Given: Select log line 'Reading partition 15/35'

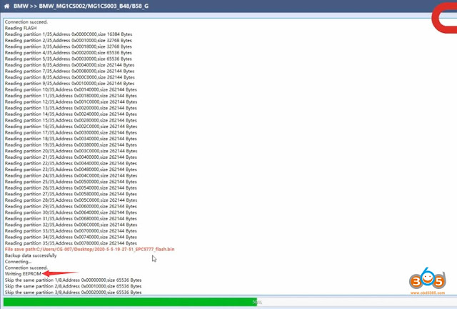Looking at the screenshot, I should [71, 120].
